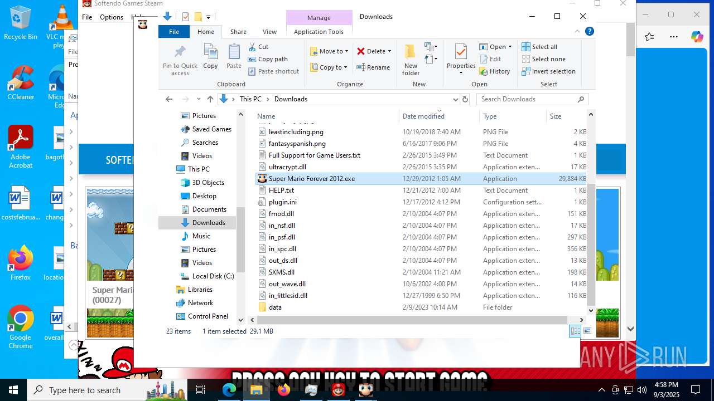
Task: Go up one folder level arrow
Action: pyautogui.click(x=210, y=99)
